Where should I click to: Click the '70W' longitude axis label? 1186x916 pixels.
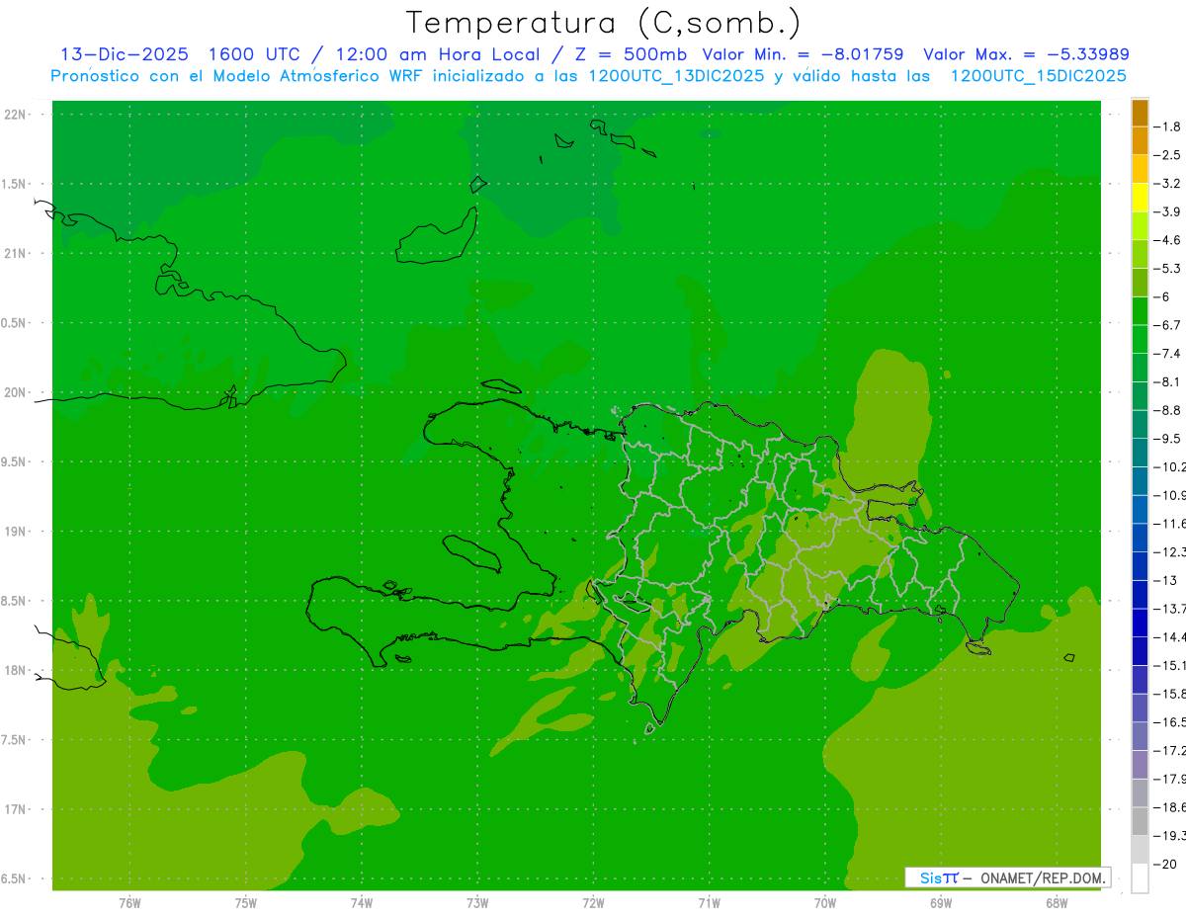pos(825,903)
